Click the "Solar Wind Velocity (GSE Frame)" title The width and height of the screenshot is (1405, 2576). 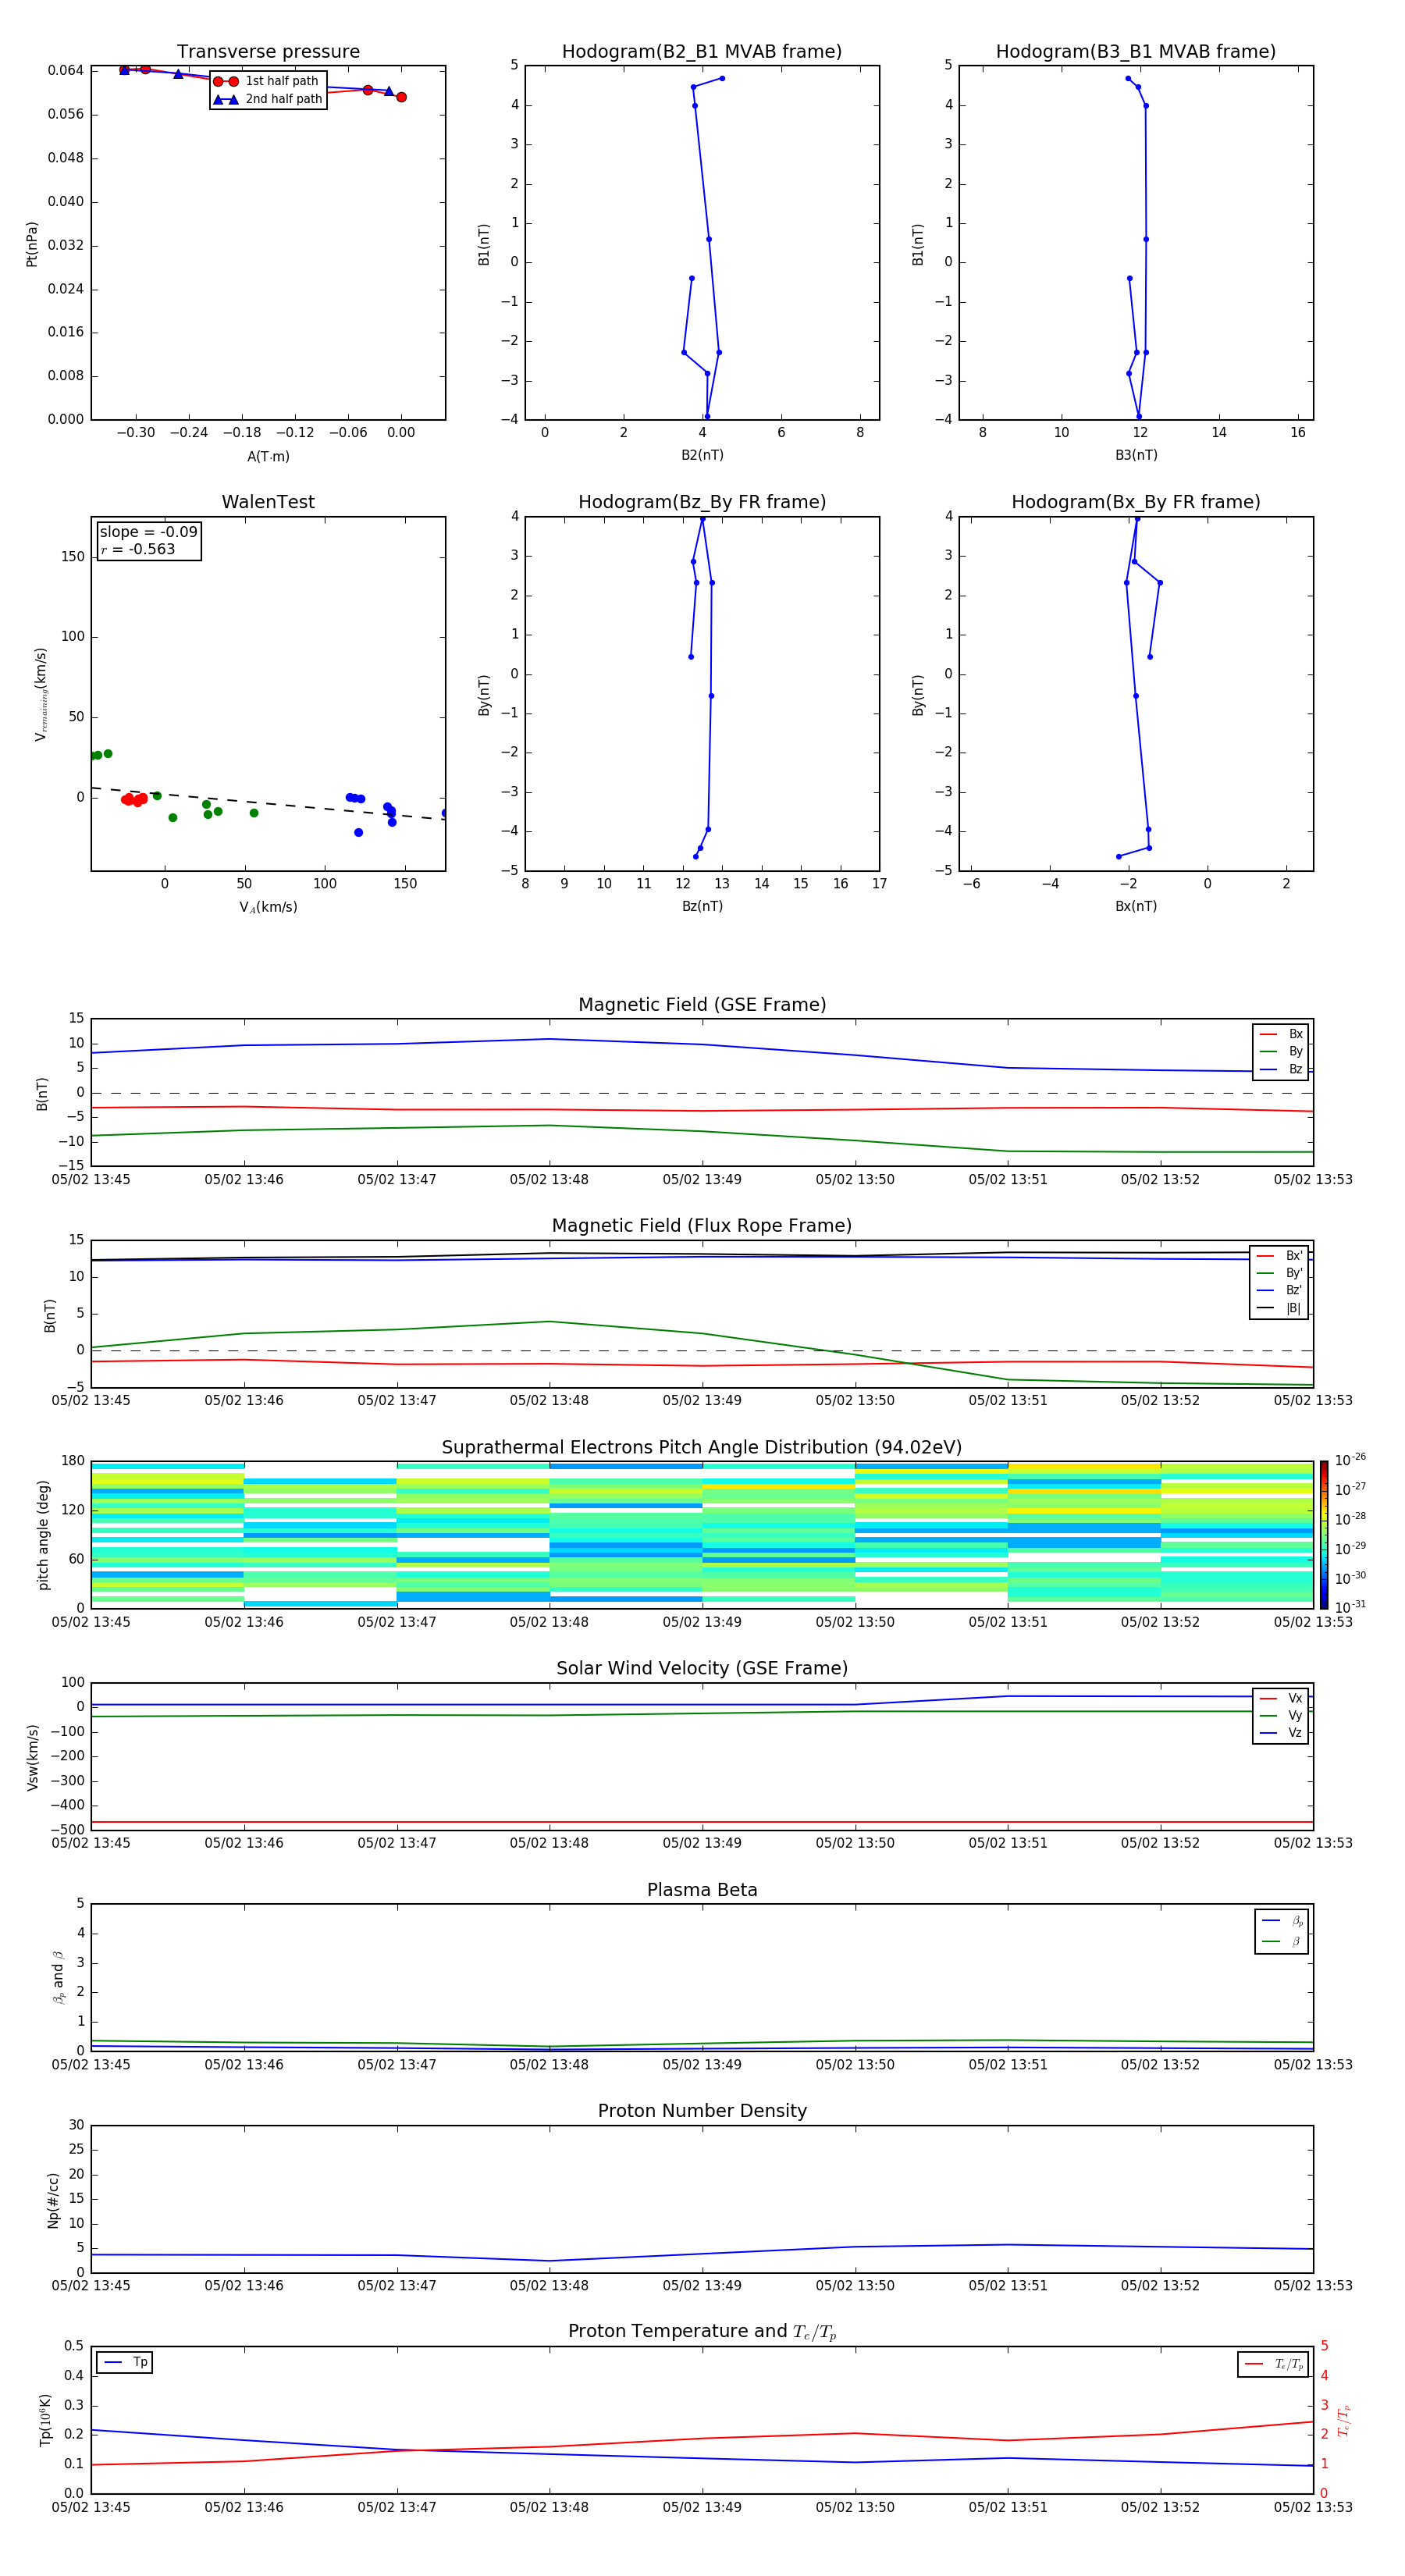pyautogui.click(x=702, y=1668)
